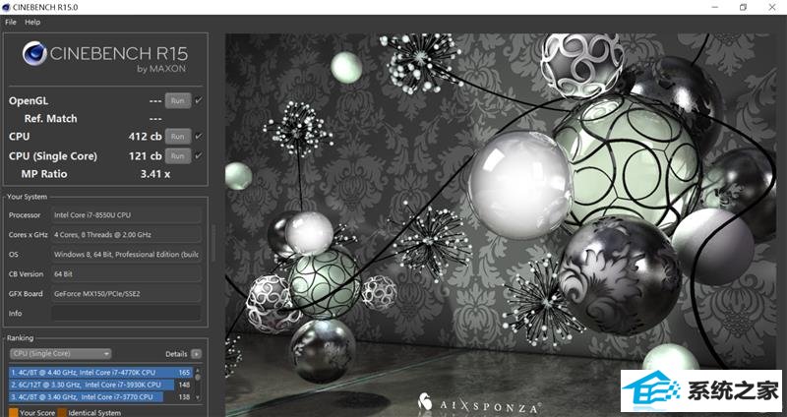
Task: Run the CPU benchmark
Action: pos(178,136)
